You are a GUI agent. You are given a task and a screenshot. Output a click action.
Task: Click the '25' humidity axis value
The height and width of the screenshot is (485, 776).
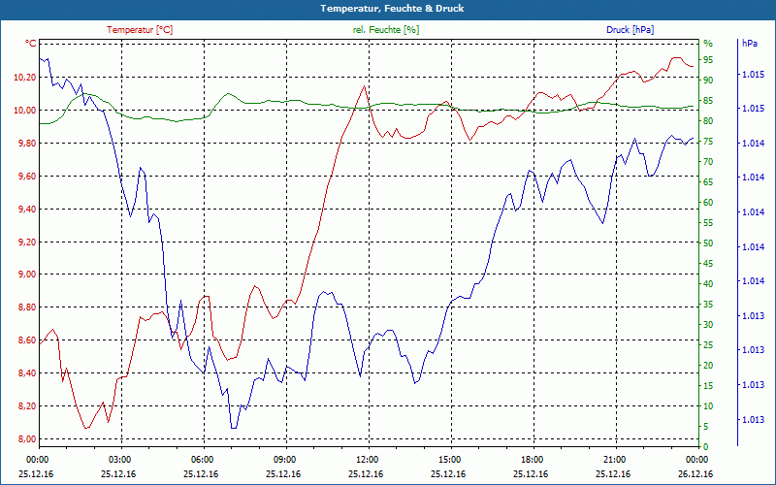point(708,345)
